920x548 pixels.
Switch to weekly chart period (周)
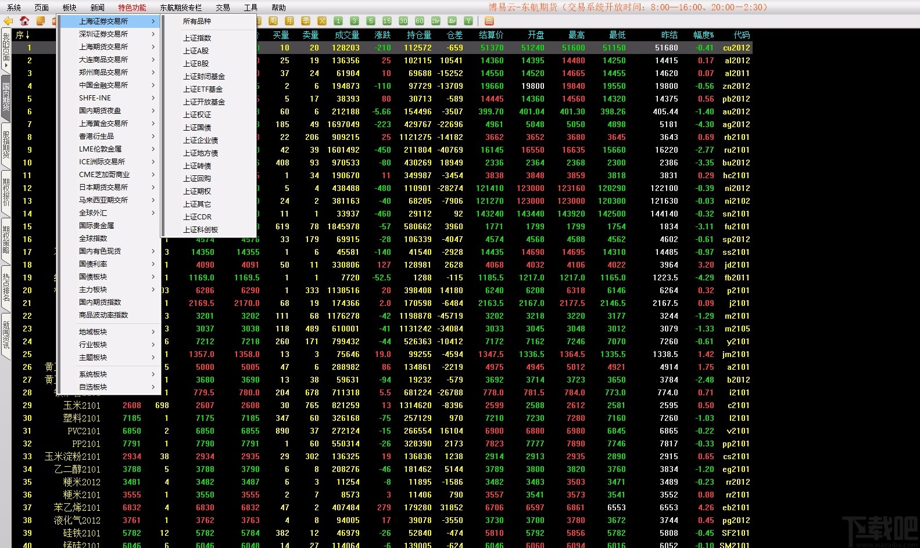click(x=273, y=21)
